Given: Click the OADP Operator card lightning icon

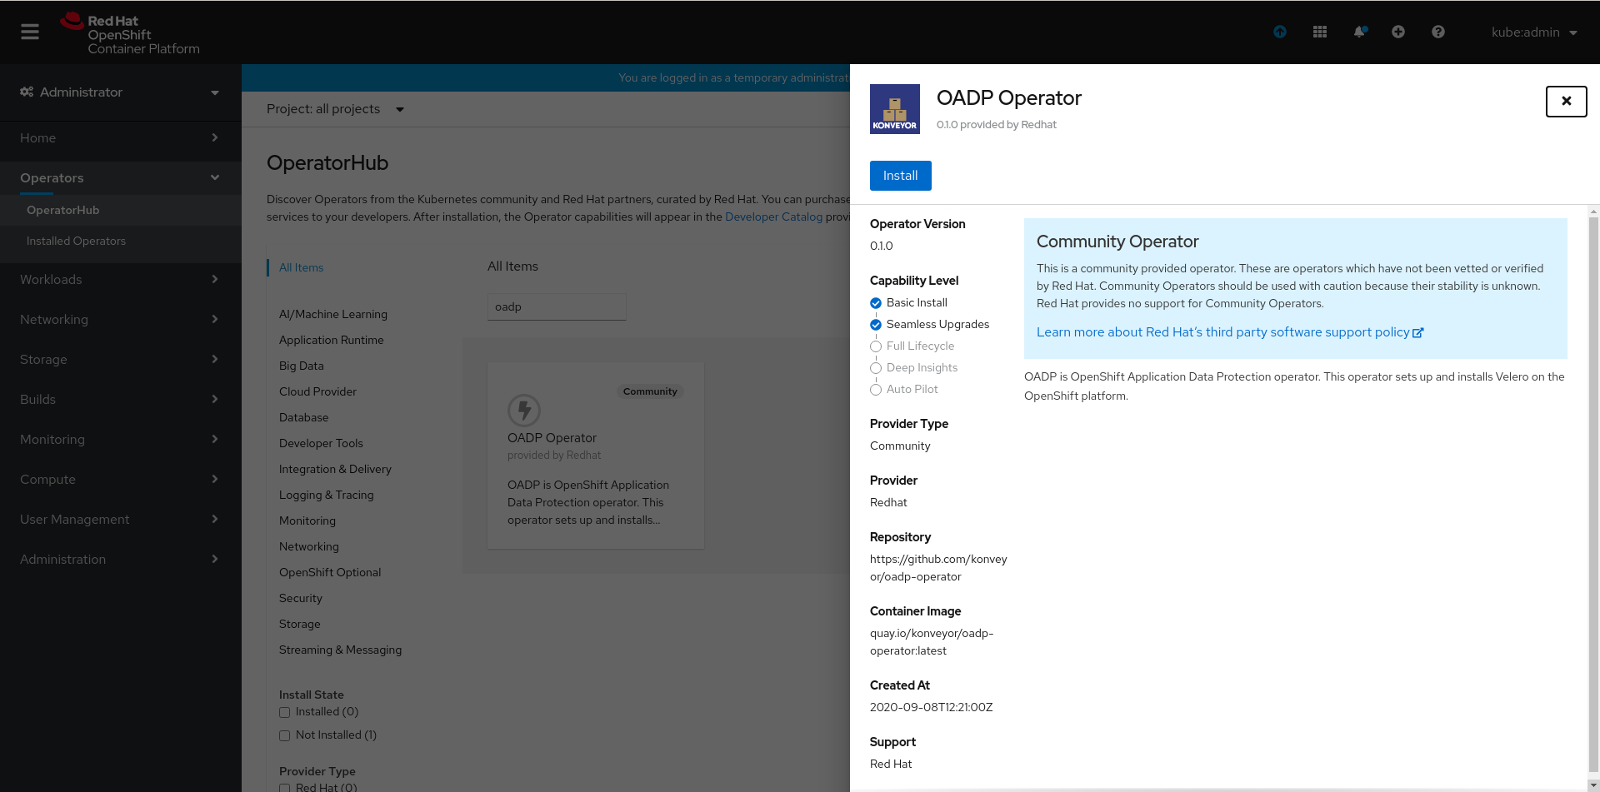Looking at the screenshot, I should click(x=524, y=411).
